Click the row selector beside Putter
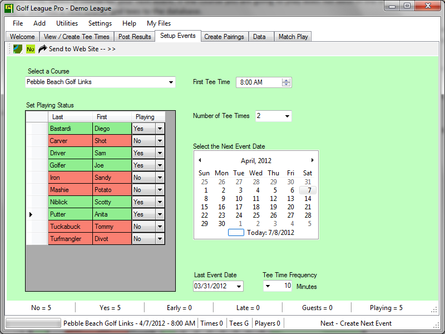Viewport: 445px width, 334px height. 37,214
